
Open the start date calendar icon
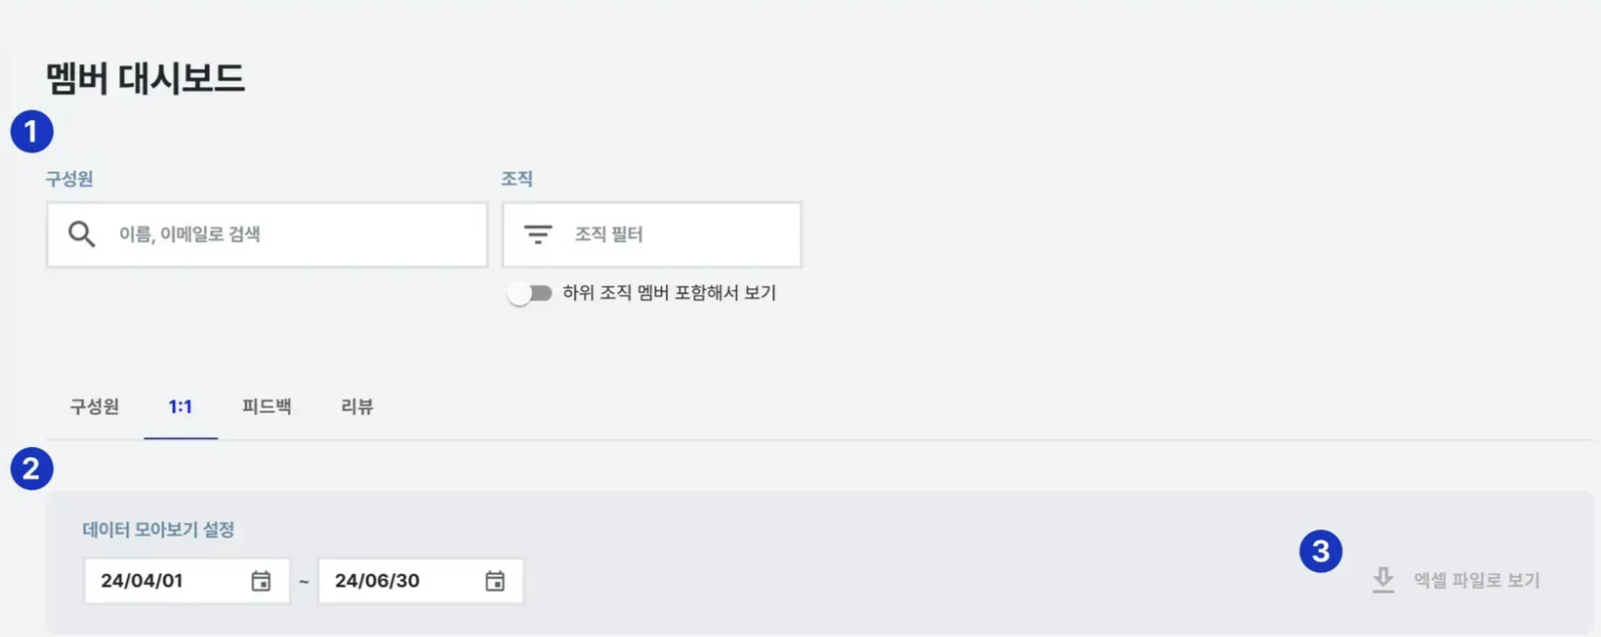tap(261, 581)
